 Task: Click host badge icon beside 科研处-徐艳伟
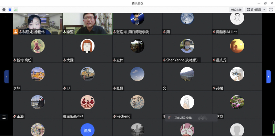pyautogui.click(x=16, y=32)
